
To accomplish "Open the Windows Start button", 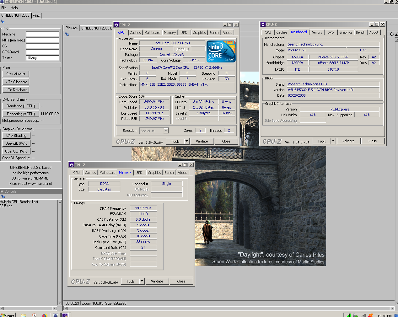I will point(8,315).
